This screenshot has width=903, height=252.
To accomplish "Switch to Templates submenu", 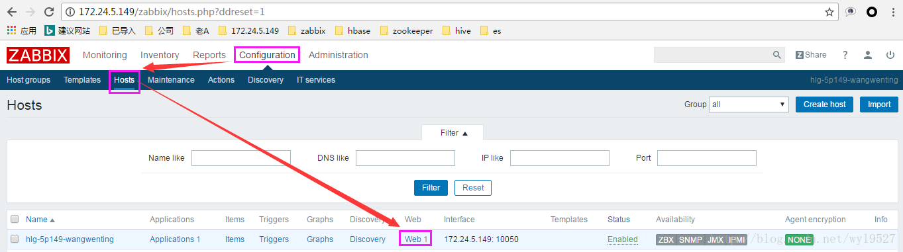I will [x=82, y=80].
